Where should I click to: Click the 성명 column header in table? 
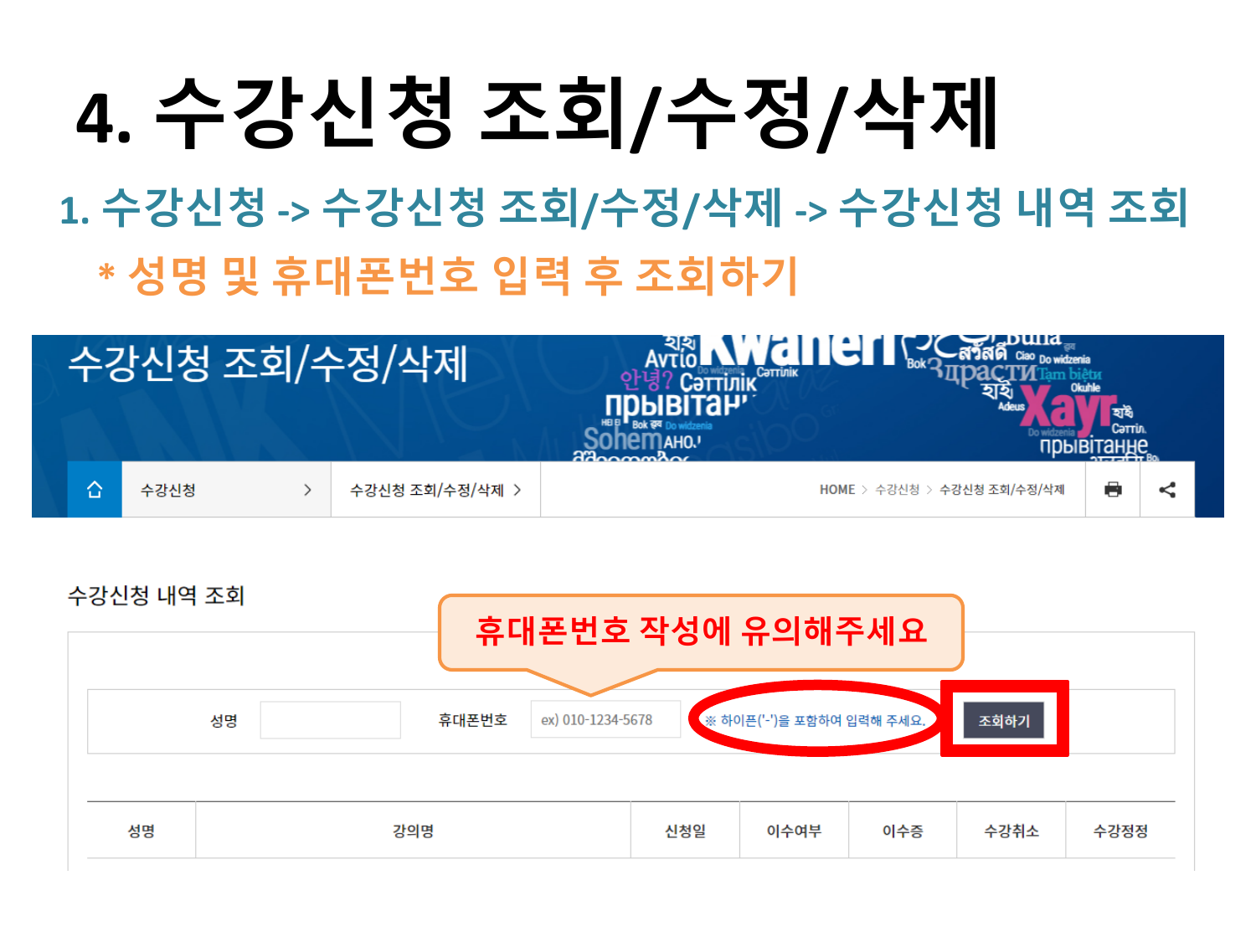(x=141, y=831)
